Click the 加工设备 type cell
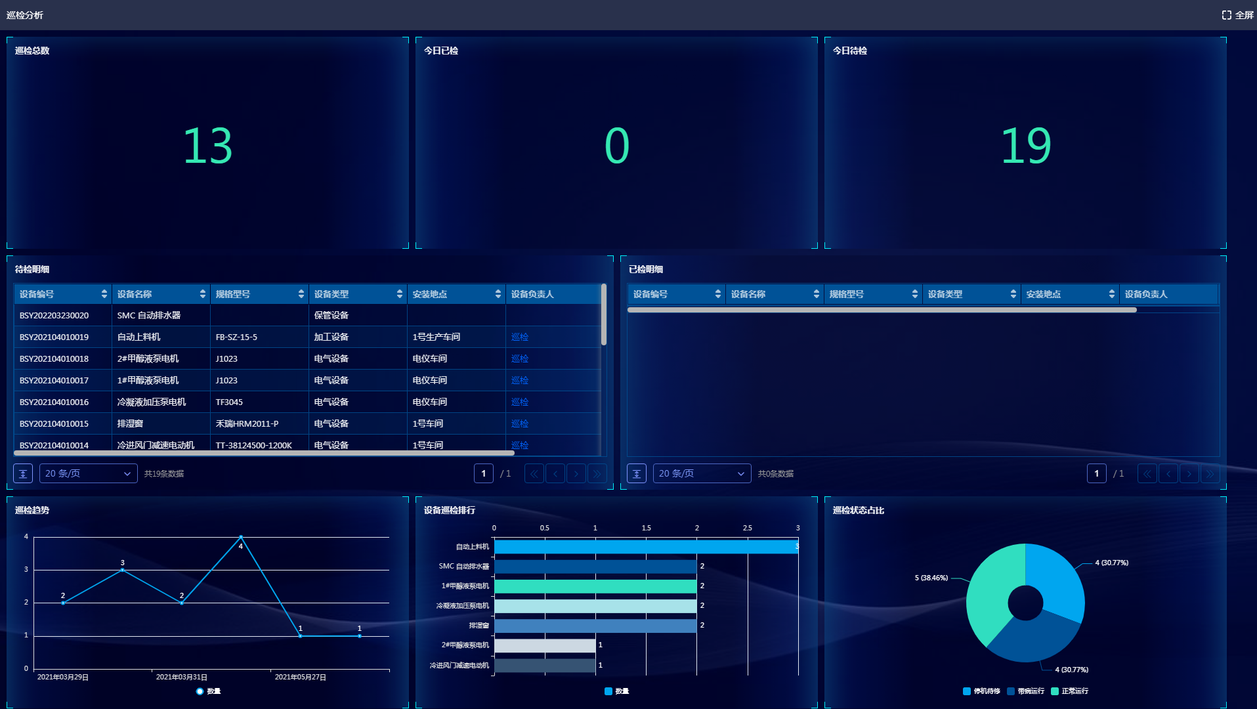Screen dimensions: 1257x709 click(358, 337)
